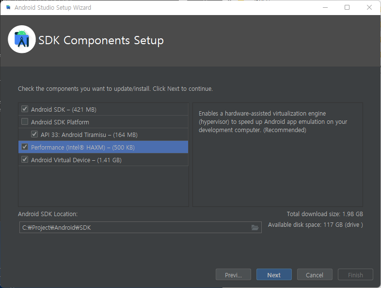Maximize the Setup Wizard window
The width and height of the screenshot is (381, 288).
pos(347,8)
